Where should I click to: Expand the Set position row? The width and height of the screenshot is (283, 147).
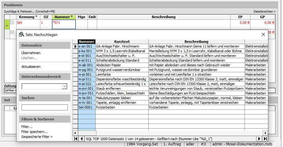point(12,23)
